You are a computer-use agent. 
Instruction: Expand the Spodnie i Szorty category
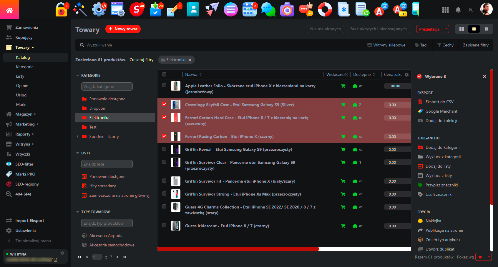point(77,136)
